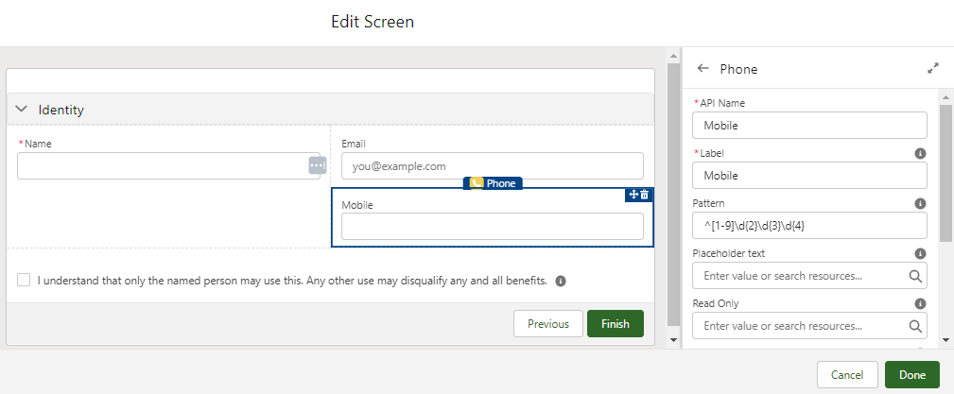Click the Finish button

pyautogui.click(x=615, y=324)
